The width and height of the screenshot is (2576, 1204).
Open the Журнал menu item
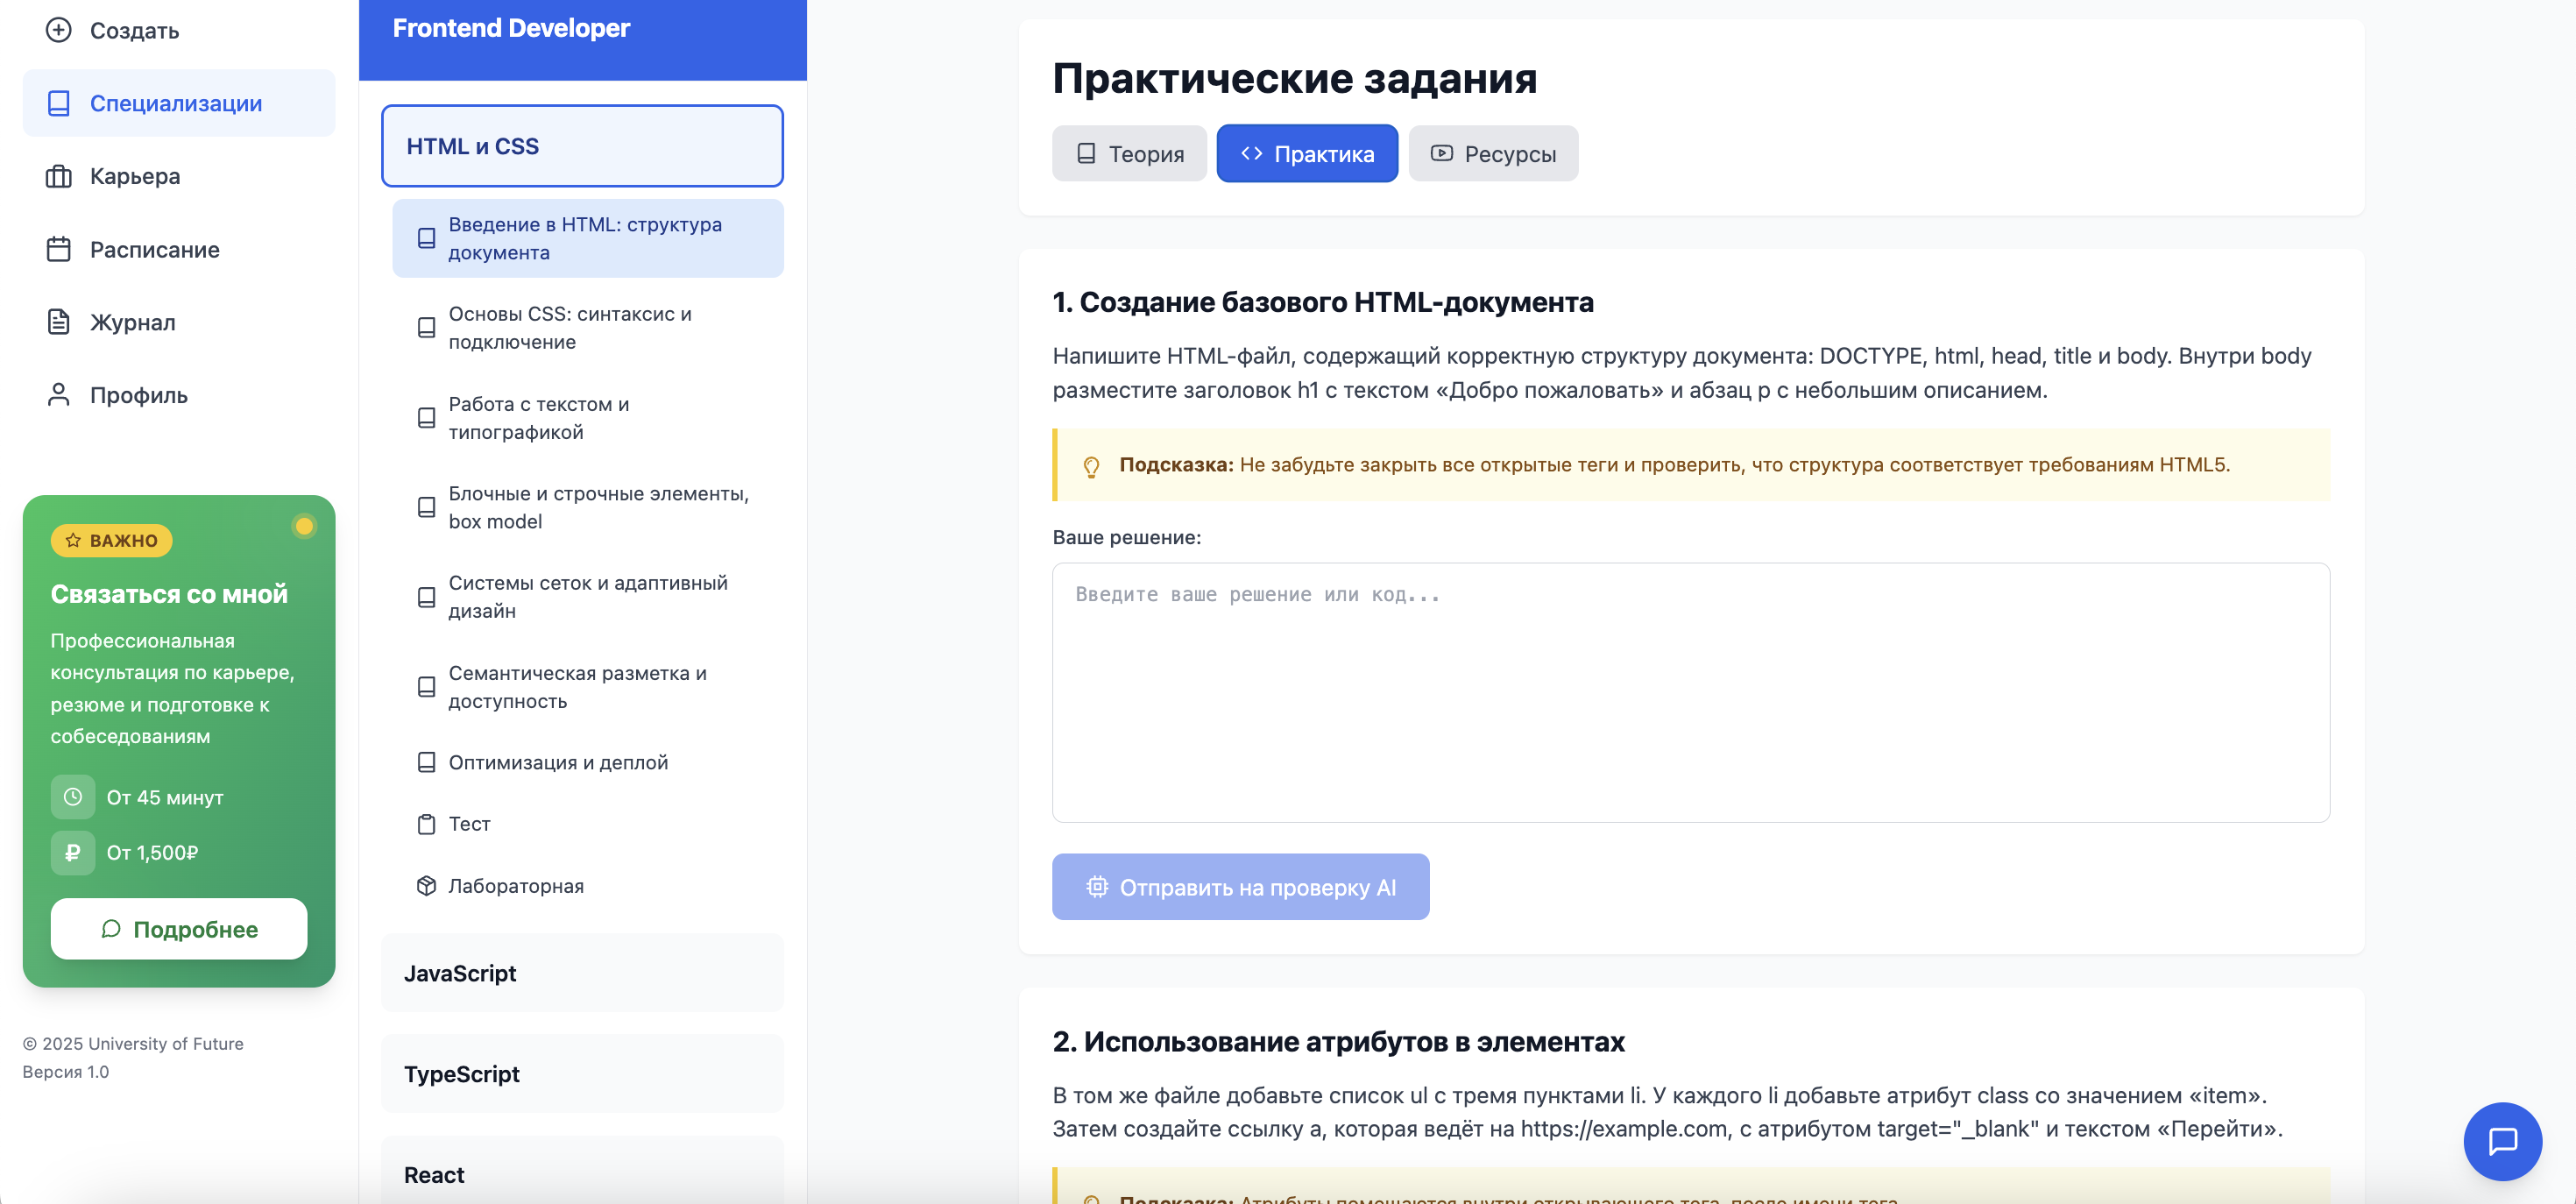pyautogui.click(x=179, y=322)
